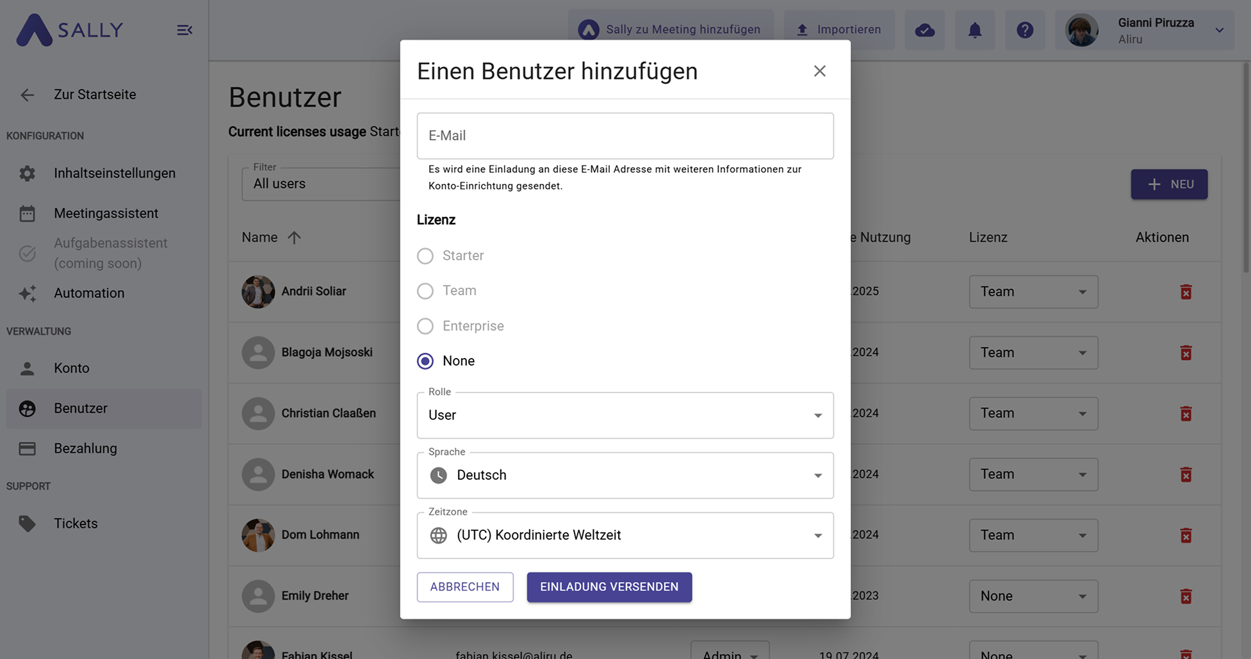Open the Bezahlung credit card icon
This screenshot has width=1251, height=659.
point(27,448)
